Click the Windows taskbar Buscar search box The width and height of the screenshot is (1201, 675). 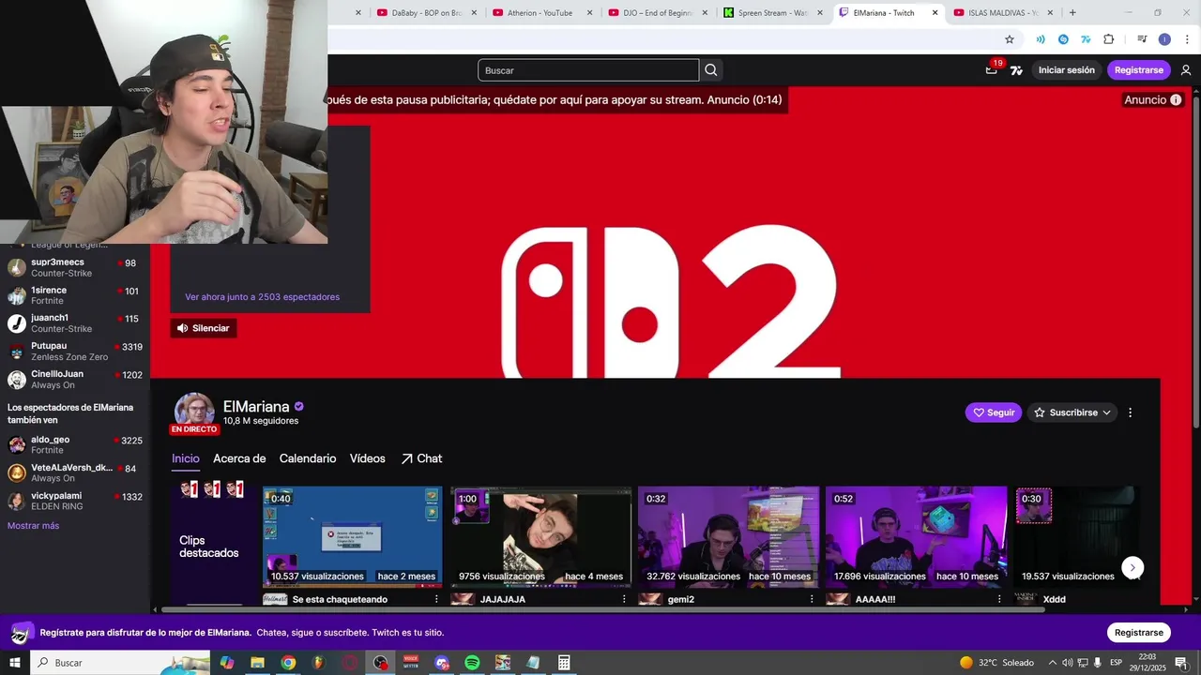click(120, 663)
